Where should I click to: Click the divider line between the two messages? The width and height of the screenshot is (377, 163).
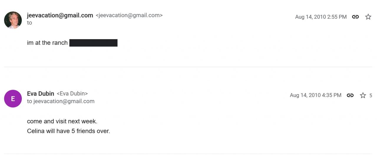pos(188,67)
